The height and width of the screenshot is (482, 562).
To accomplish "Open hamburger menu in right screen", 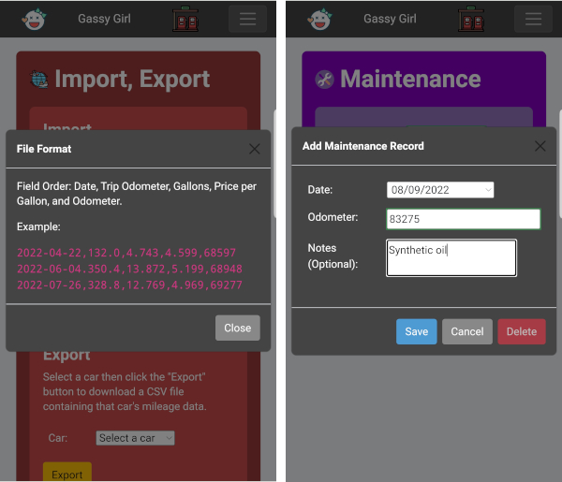I will [x=533, y=19].
